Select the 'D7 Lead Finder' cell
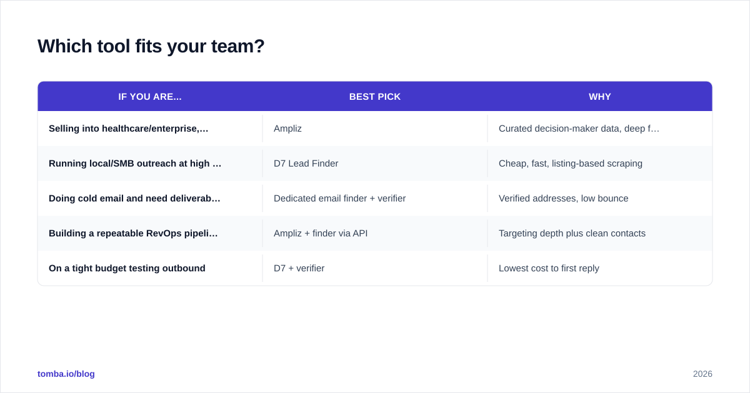 click(x=375, y=163)
